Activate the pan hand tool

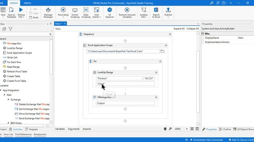point(165,129)
